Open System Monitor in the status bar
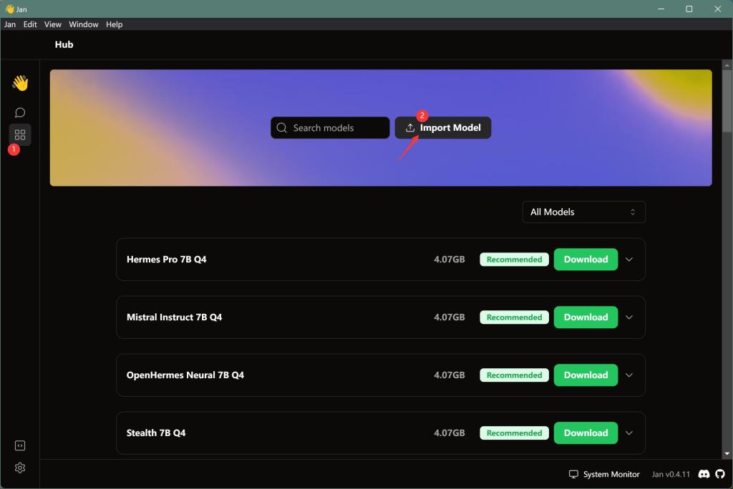 [604, 474]
